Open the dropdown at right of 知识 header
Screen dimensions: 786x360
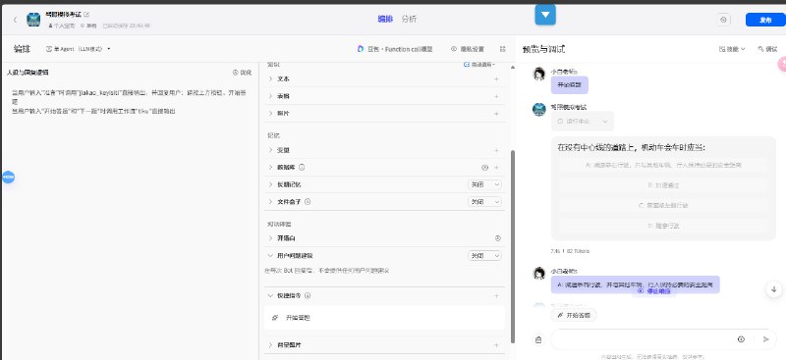(479, 64)
